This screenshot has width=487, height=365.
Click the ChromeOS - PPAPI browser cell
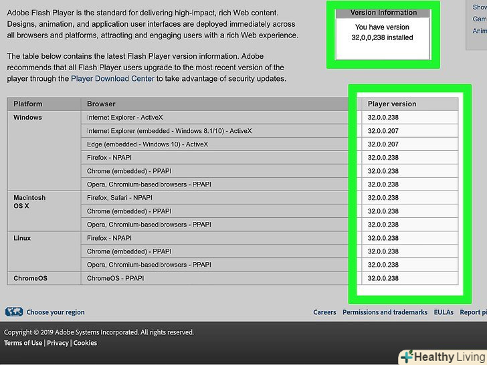click(x=115, y=278)
